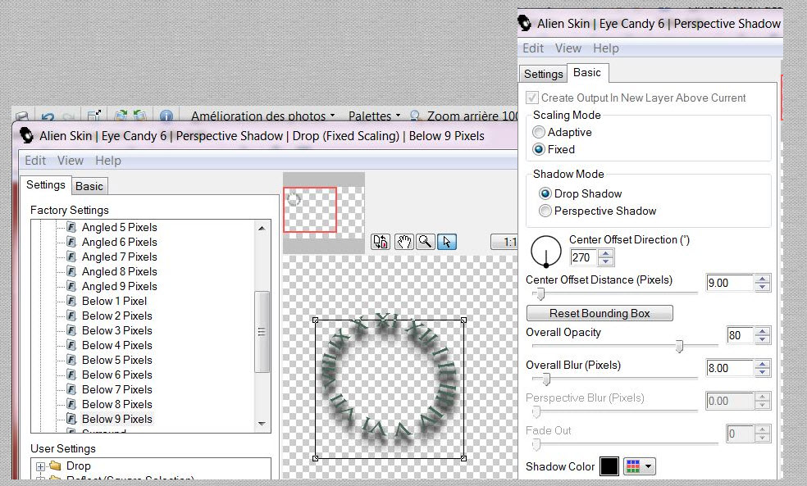Click the Drop folder icon in User Settings
Viewport: 807px width, 486px height.
[55, 466]
